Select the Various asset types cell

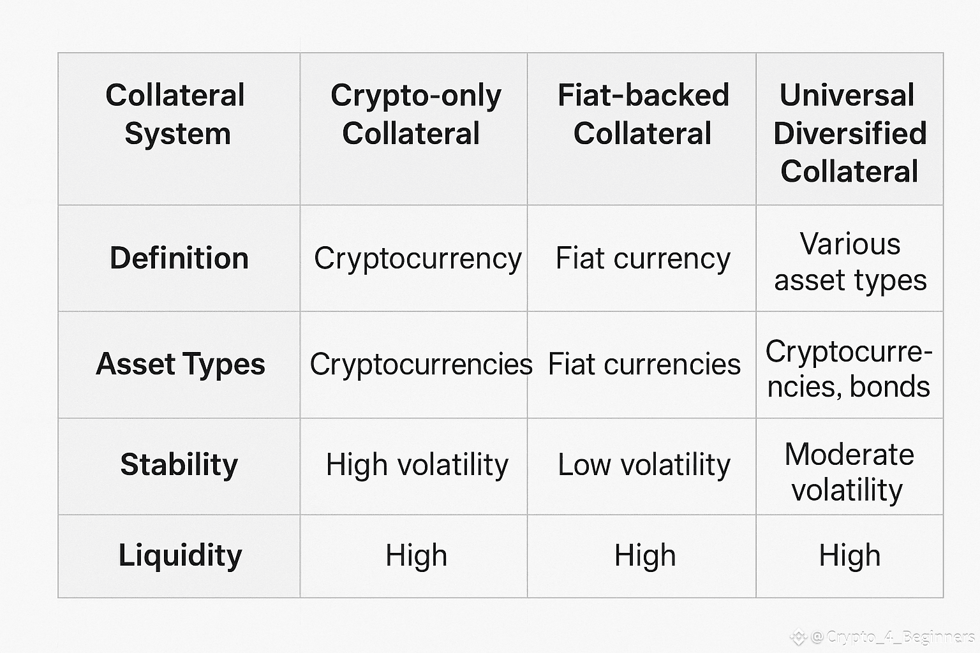coord(850,258)
